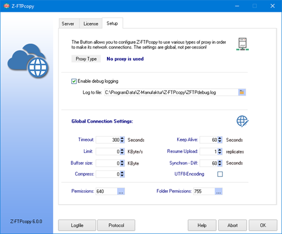Adjust the Resume Upload spinner arrows
Image resolution: width=282 pixels, height=234 pixels.
tap(220, 151)
